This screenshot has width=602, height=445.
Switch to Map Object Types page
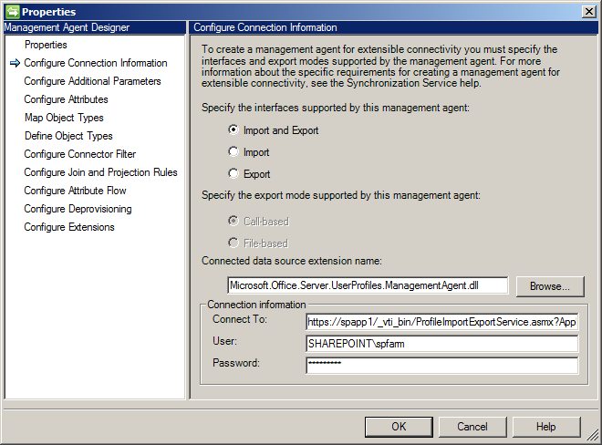64,118
